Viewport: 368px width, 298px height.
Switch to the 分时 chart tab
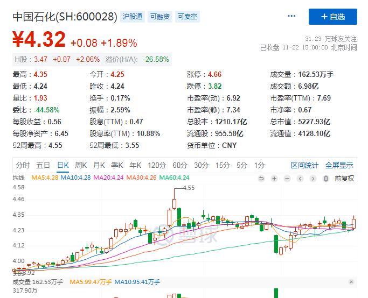(23, 165)
